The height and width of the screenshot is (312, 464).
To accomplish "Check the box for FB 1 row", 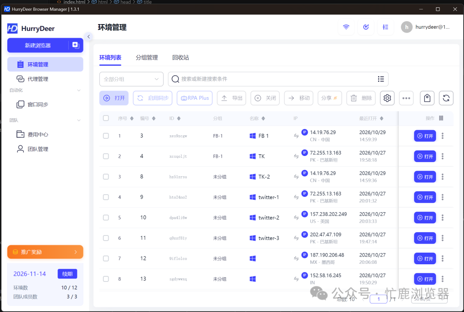I will (x=106, y=136).
